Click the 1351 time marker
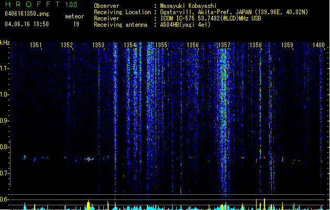The height and width of the screenshot is (210, 330). (x=36, y=45)
